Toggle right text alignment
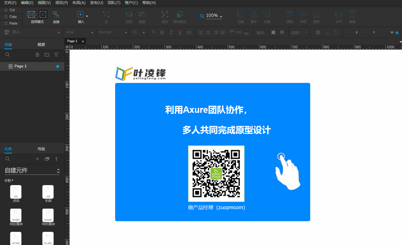Viewport: 402px width, 245px height. 216,32
